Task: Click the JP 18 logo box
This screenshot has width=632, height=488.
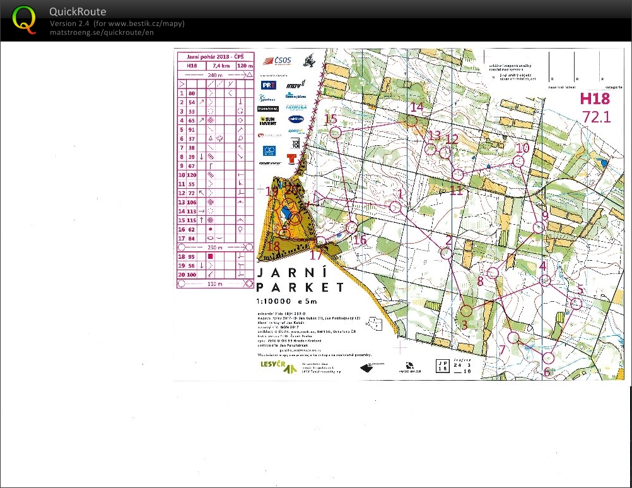Action: pyautogui.click(x=443, y=367)
